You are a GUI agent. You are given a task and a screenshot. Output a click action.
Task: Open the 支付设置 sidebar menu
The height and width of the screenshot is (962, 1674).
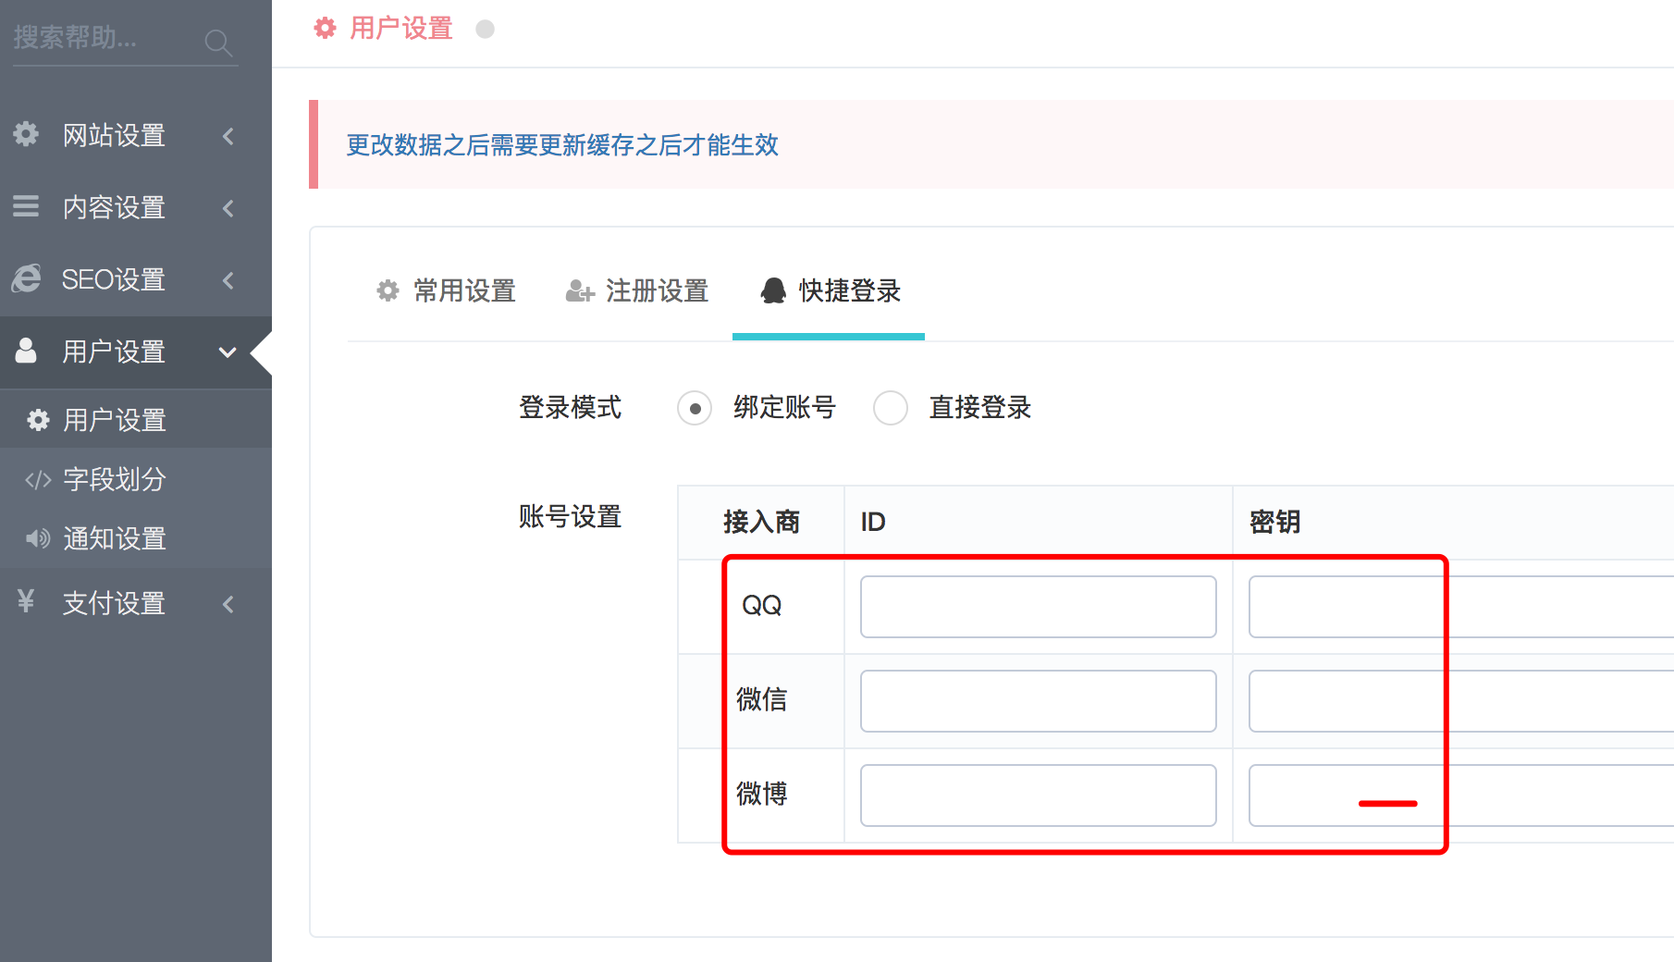click(136, 603)
